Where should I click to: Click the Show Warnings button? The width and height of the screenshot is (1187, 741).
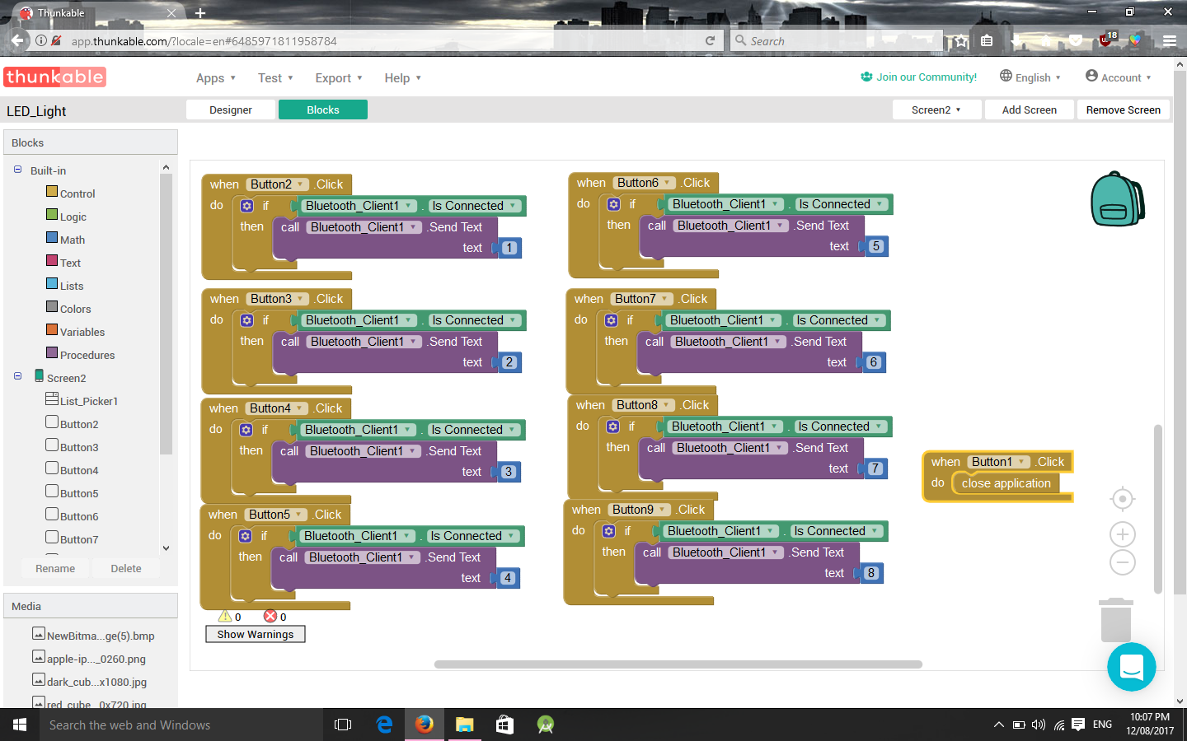pos(256,634)
